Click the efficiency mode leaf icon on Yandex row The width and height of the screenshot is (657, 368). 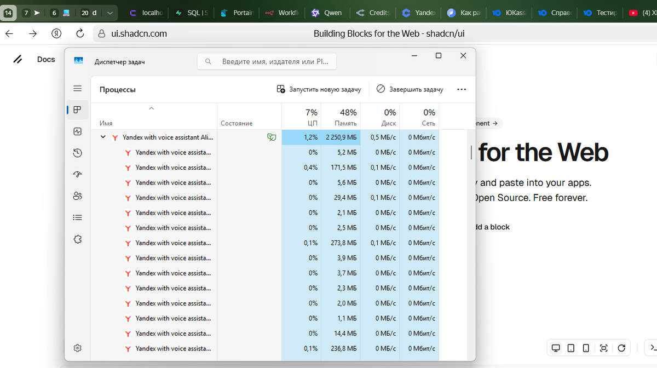271,137
